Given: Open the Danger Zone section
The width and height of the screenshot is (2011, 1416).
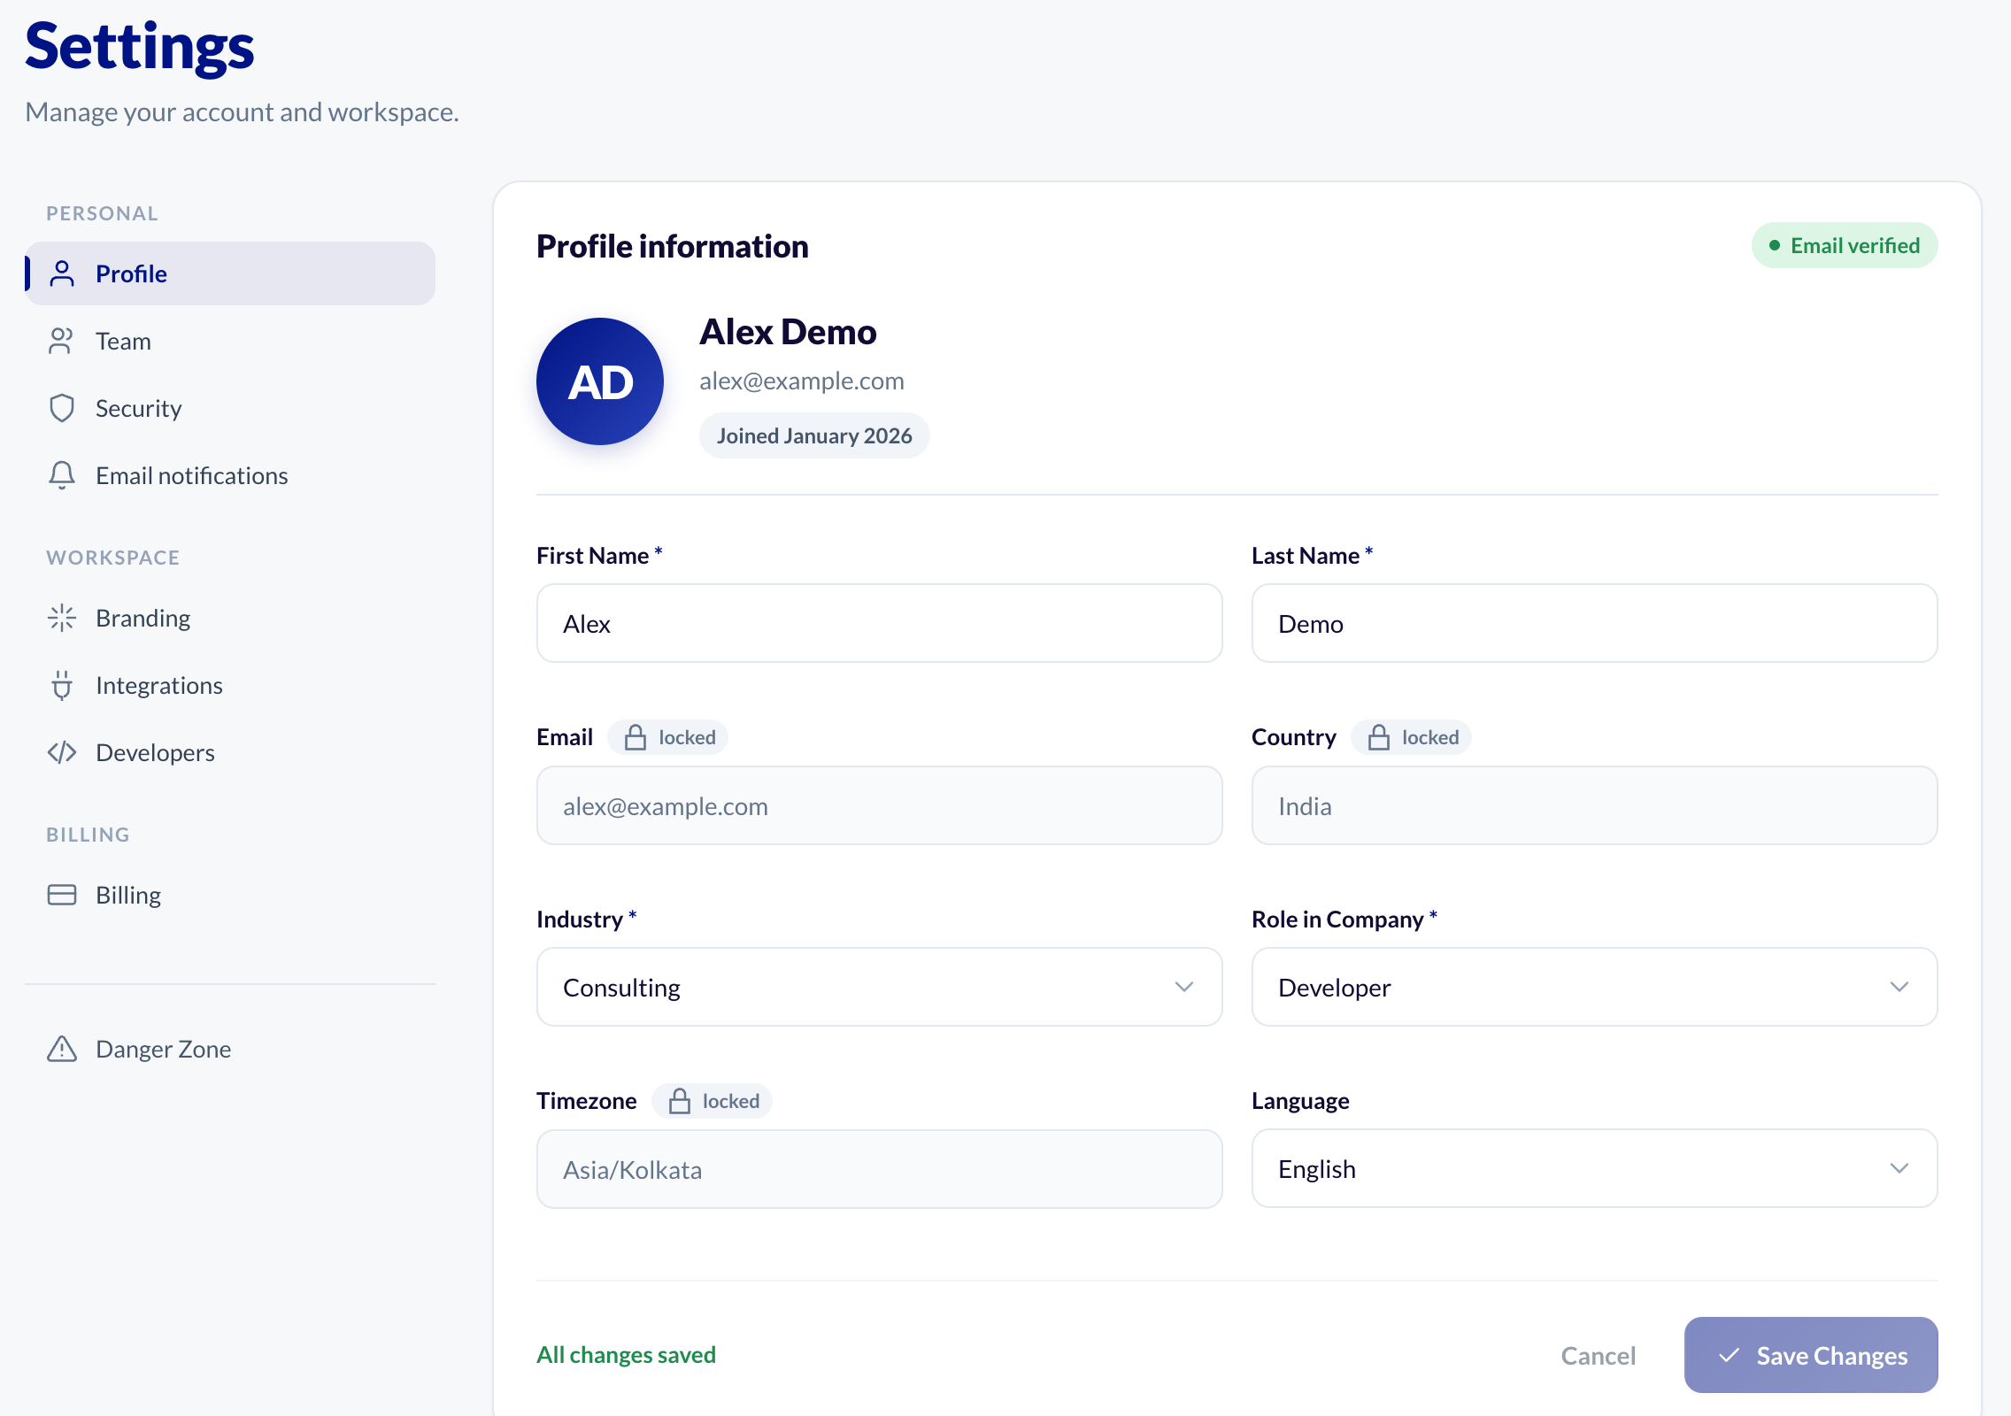Looking at the screenshot, I should tap(230, 1049).
